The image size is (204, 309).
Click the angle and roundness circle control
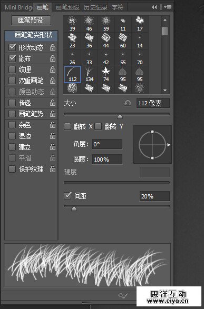pyautogui.click(x=152, y=144)
